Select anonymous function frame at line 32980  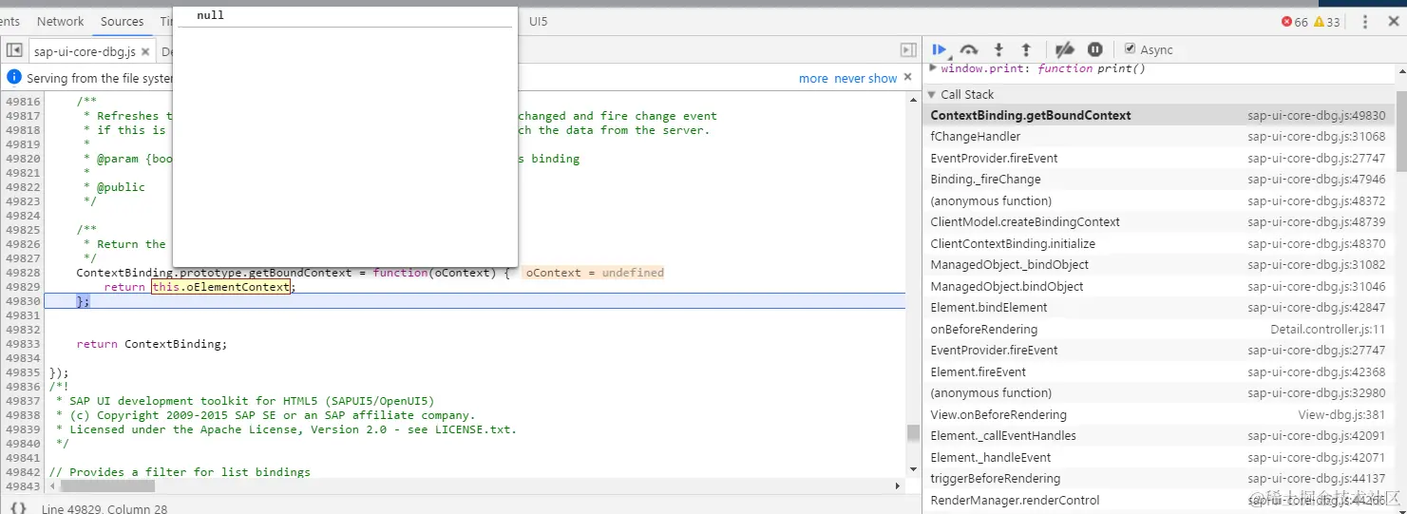[1158, 393]
